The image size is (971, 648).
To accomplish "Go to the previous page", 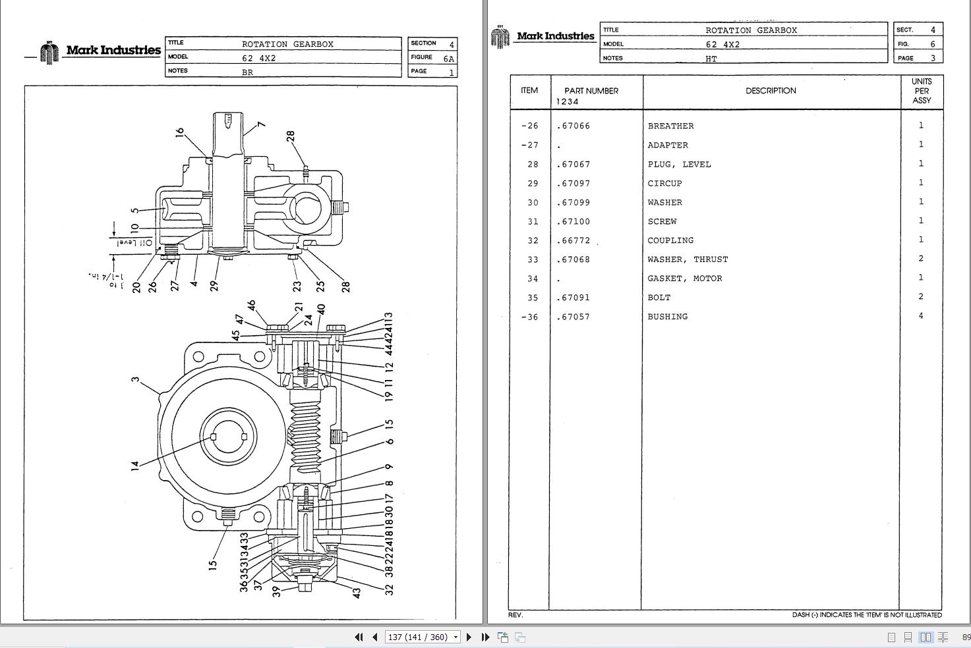I will 375,637.
